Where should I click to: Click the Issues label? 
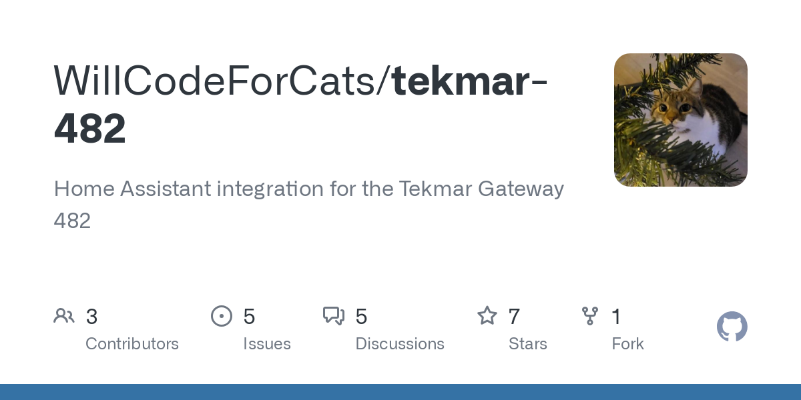pyautogui.click(x=267, y=344)
